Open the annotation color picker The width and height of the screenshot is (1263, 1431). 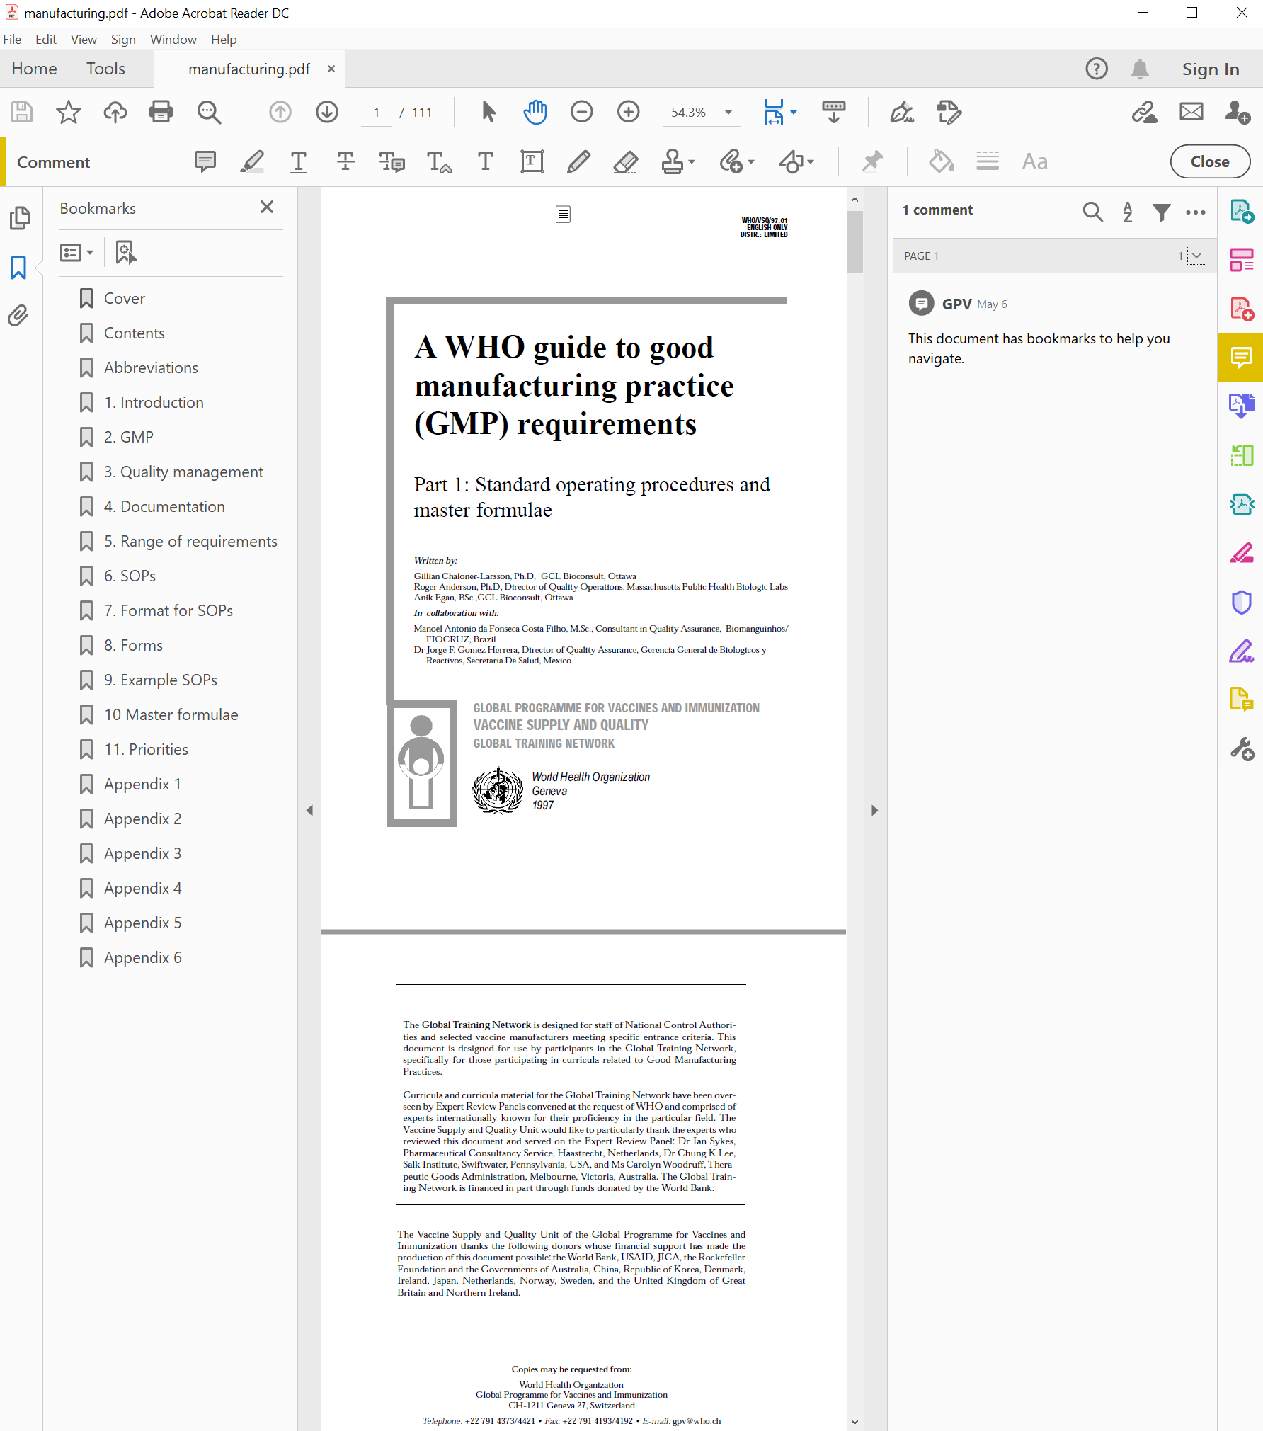(x=940, y=161)
